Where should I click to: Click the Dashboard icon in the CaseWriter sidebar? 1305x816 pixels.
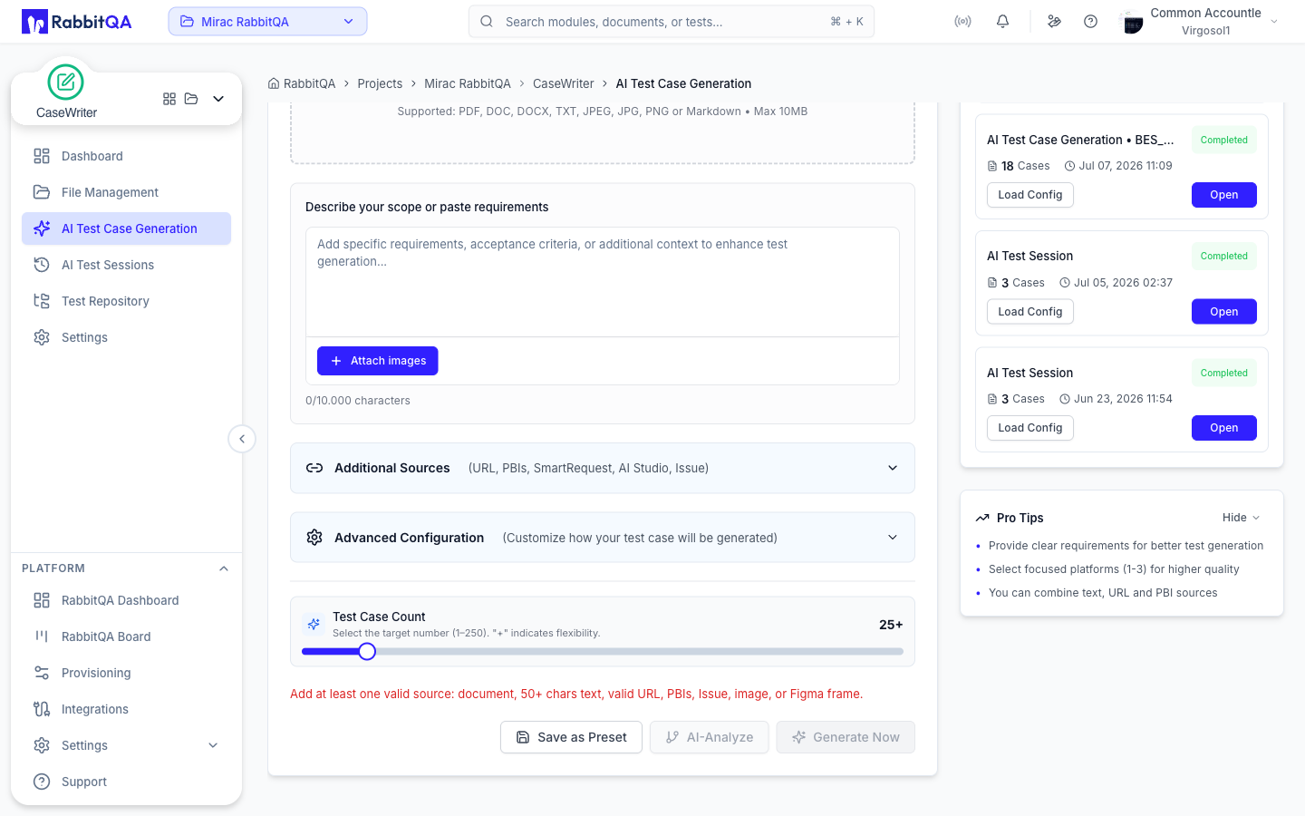42,156
